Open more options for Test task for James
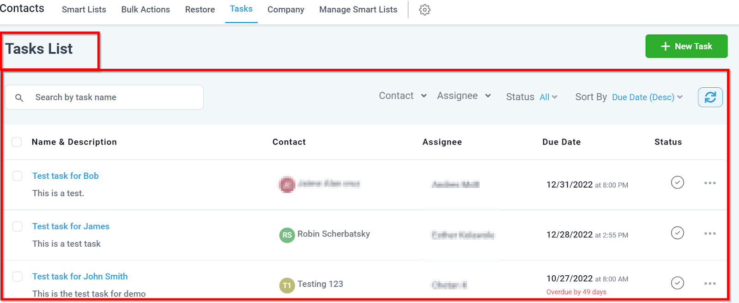739x303 pixels. [x=710, y=233]
